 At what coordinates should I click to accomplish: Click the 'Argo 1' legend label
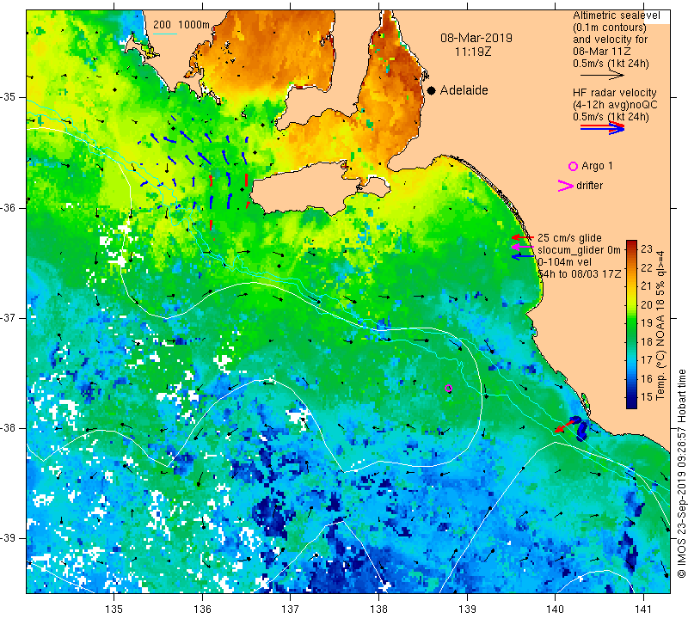click(597, 166)
